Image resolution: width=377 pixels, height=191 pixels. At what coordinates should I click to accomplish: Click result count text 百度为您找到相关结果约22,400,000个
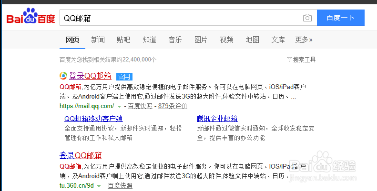point(108,60)
